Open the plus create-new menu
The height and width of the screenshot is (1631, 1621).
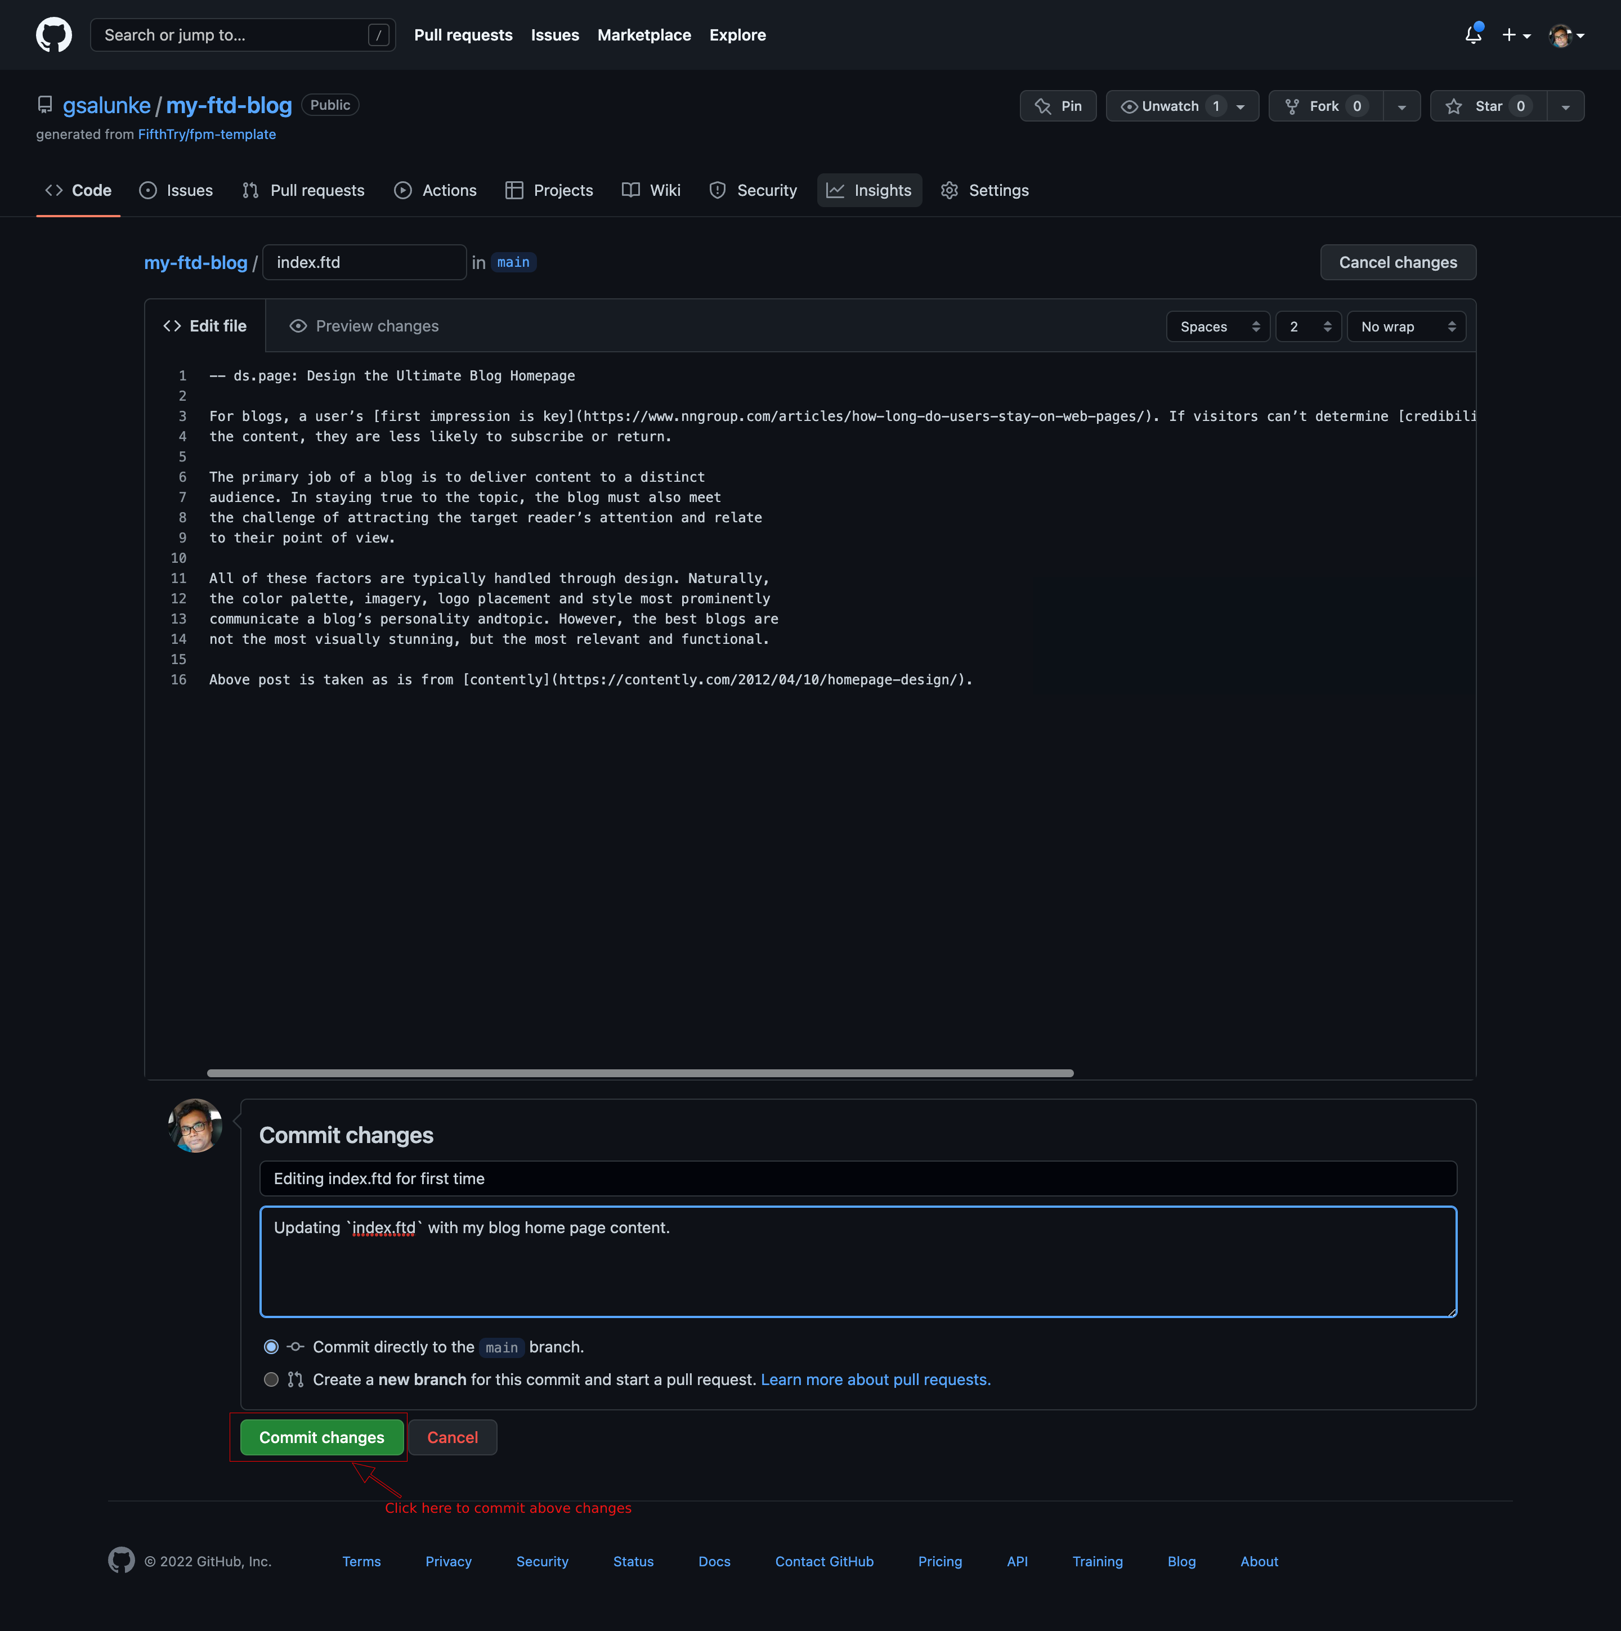pos(1516,35)
